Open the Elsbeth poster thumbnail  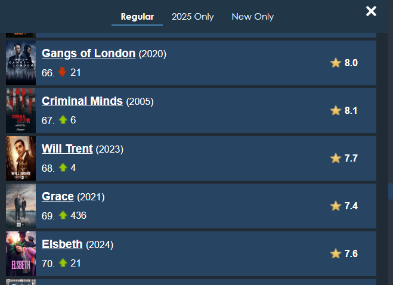(x=21, y=253)
